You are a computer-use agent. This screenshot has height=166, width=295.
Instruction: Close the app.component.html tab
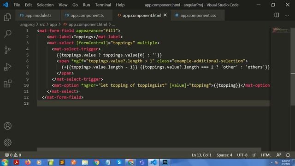(165, 15)
